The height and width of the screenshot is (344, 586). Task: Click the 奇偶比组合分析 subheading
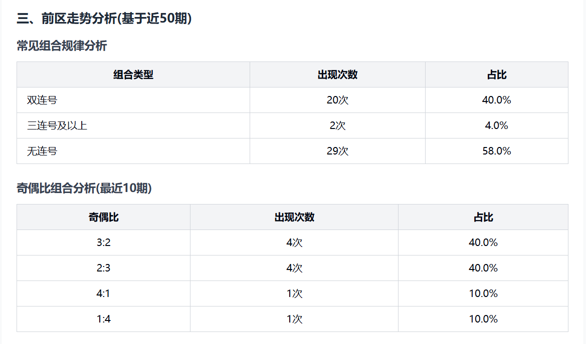tap(84, 188)
